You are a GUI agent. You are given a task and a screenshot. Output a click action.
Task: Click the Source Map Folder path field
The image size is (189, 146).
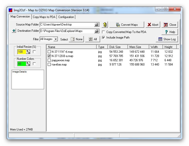pos(67,24)
